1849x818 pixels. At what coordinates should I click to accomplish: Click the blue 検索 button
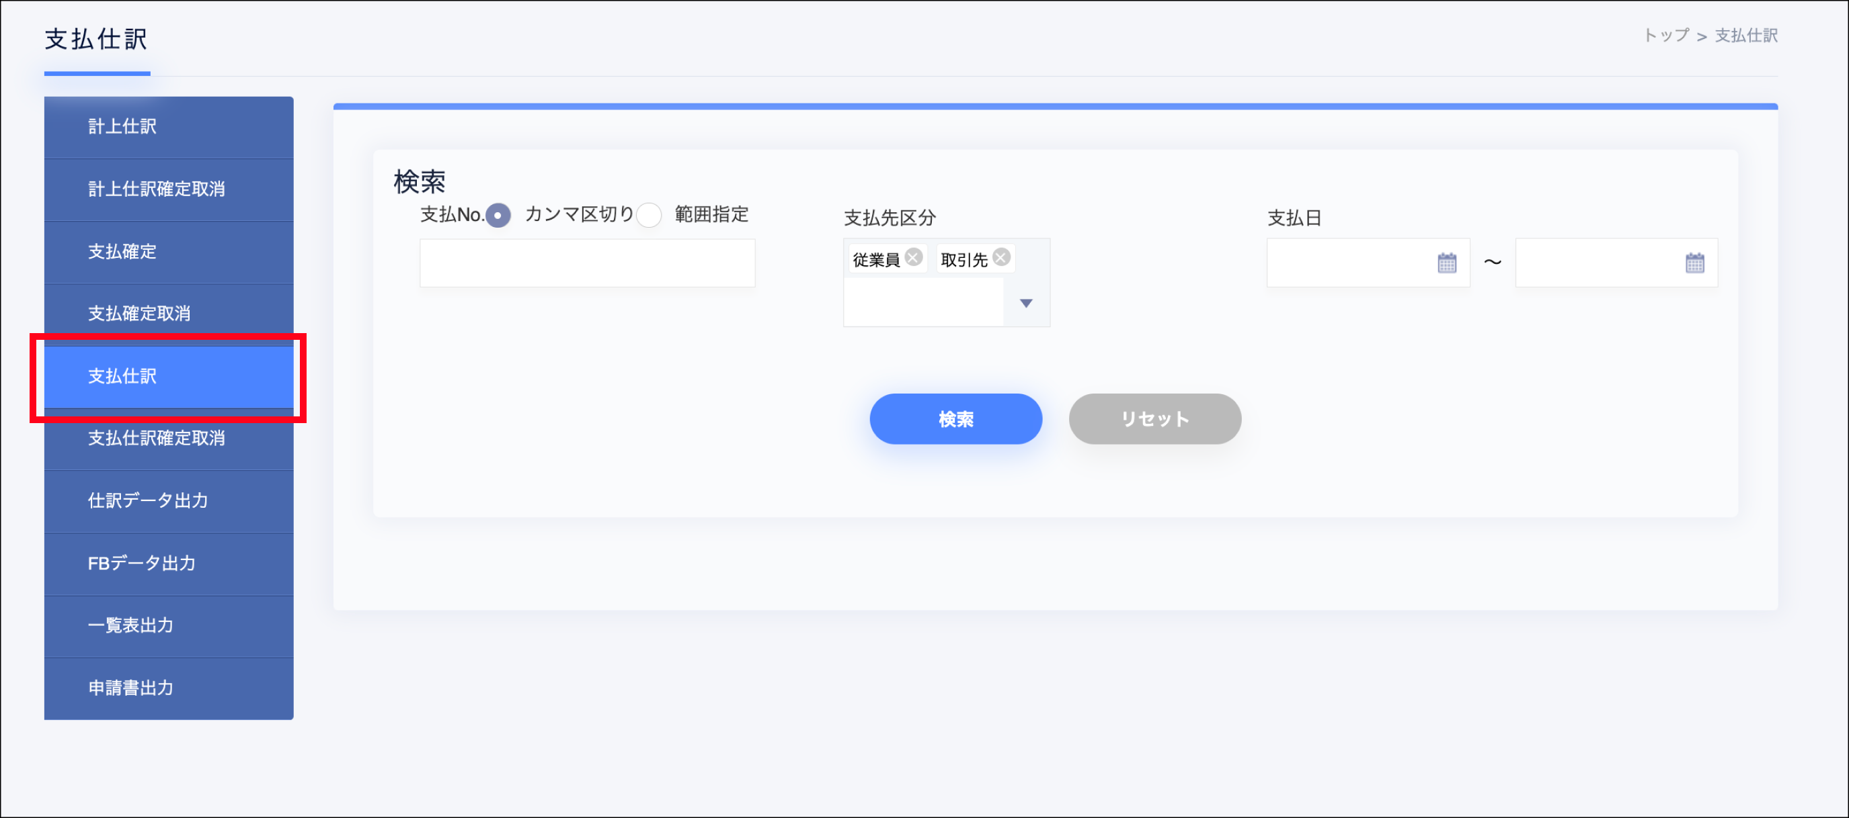point(955,418)
